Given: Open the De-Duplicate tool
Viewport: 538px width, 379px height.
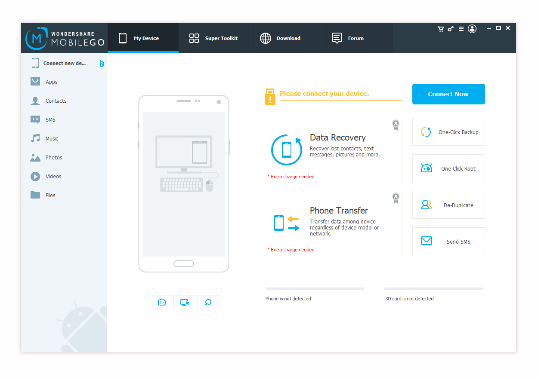Looking at the screenshot, I should pos(448,205).
